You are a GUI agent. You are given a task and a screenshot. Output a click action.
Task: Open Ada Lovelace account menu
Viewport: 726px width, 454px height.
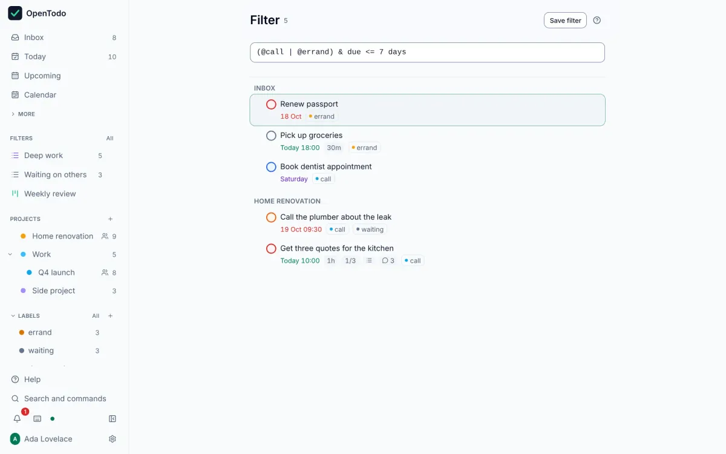click(x=41, y=439)
